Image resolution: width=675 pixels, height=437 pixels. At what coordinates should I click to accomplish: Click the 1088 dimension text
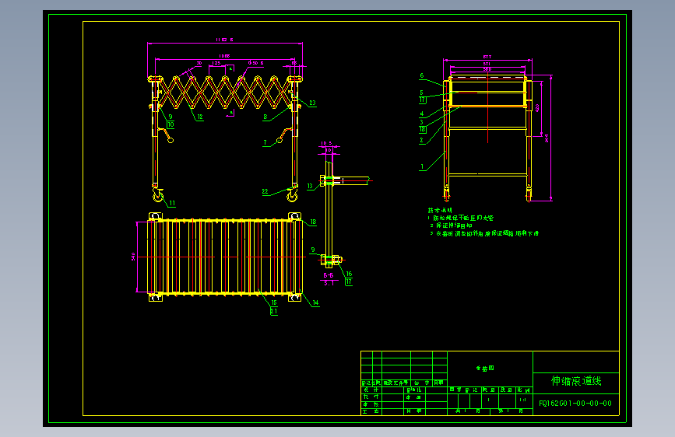coord(224,56)
